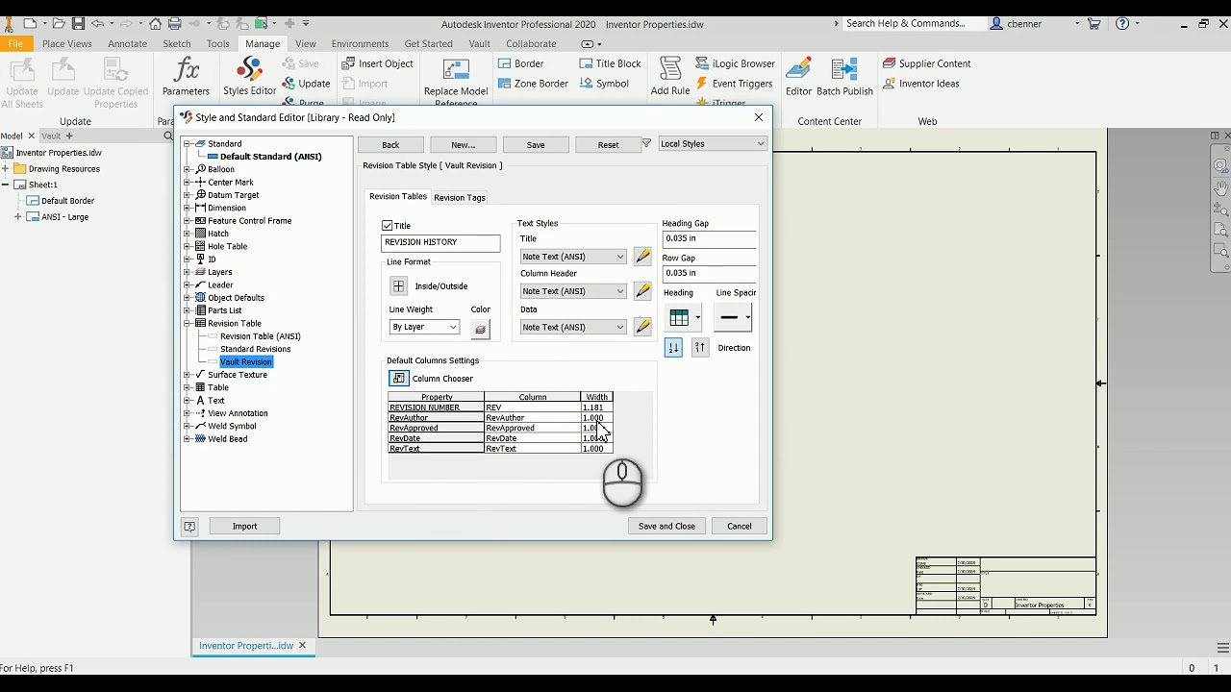Click the Row Gap input field
This screenshot has width=1231, height=692.
[709, 273]
